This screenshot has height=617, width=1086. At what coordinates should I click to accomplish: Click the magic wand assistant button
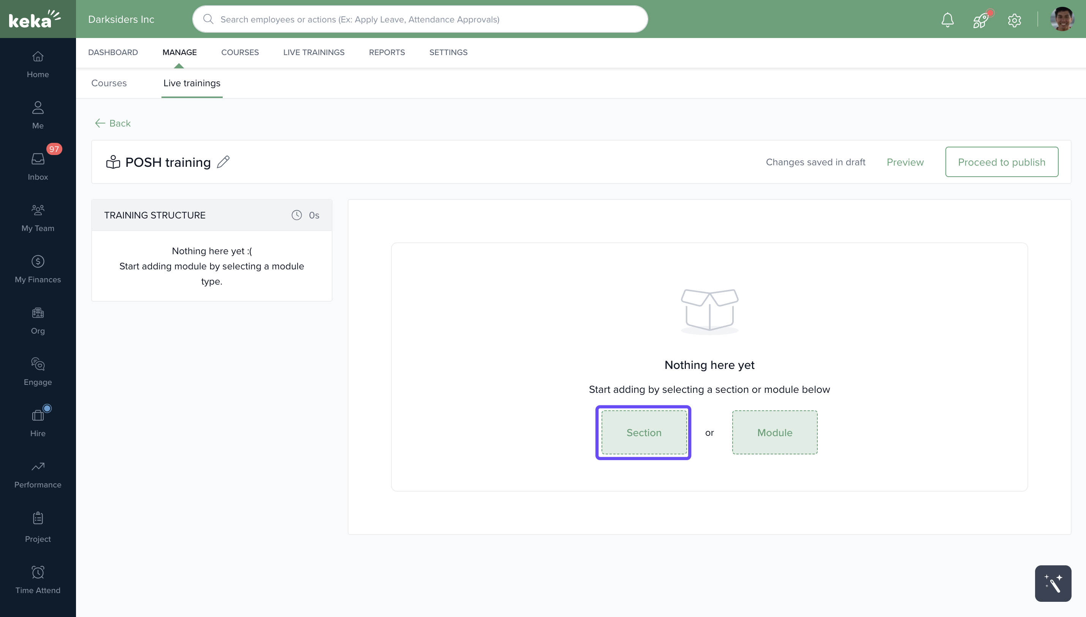1053,583
